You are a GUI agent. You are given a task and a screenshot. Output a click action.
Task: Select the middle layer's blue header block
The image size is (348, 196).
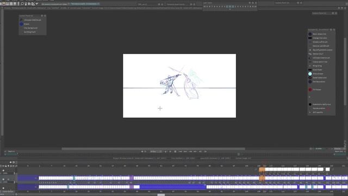(x=28, y=178)
